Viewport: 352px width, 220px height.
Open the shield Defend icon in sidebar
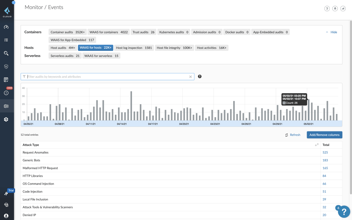click(6, 66)
